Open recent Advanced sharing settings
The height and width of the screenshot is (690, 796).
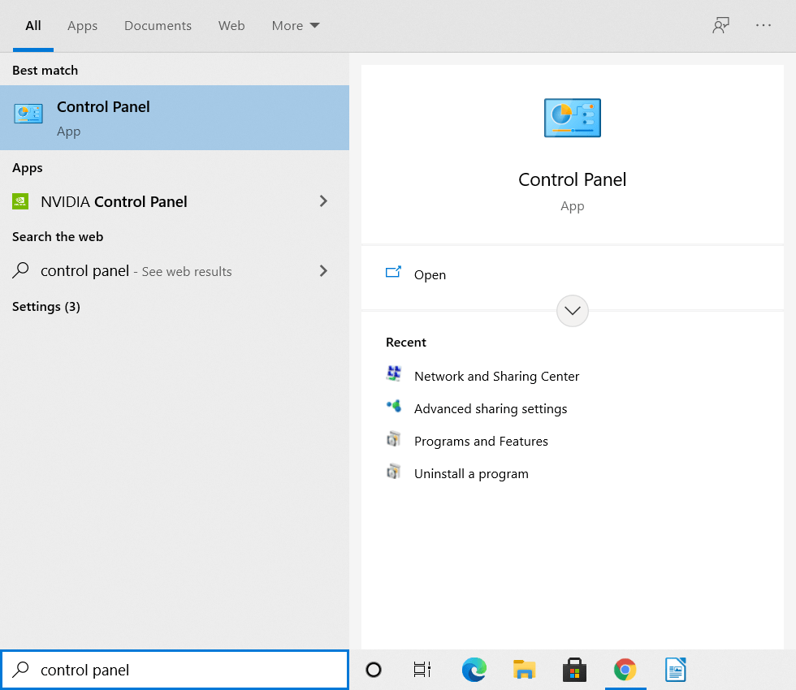pos(491,408)
